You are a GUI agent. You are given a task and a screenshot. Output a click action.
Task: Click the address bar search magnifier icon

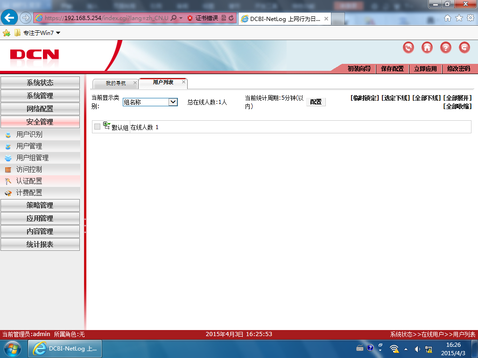point(174,18)
